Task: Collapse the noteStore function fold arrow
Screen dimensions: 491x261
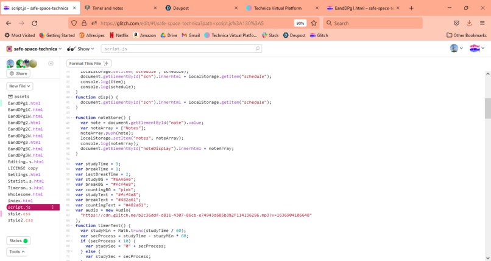Action: (x=71, y=118)
